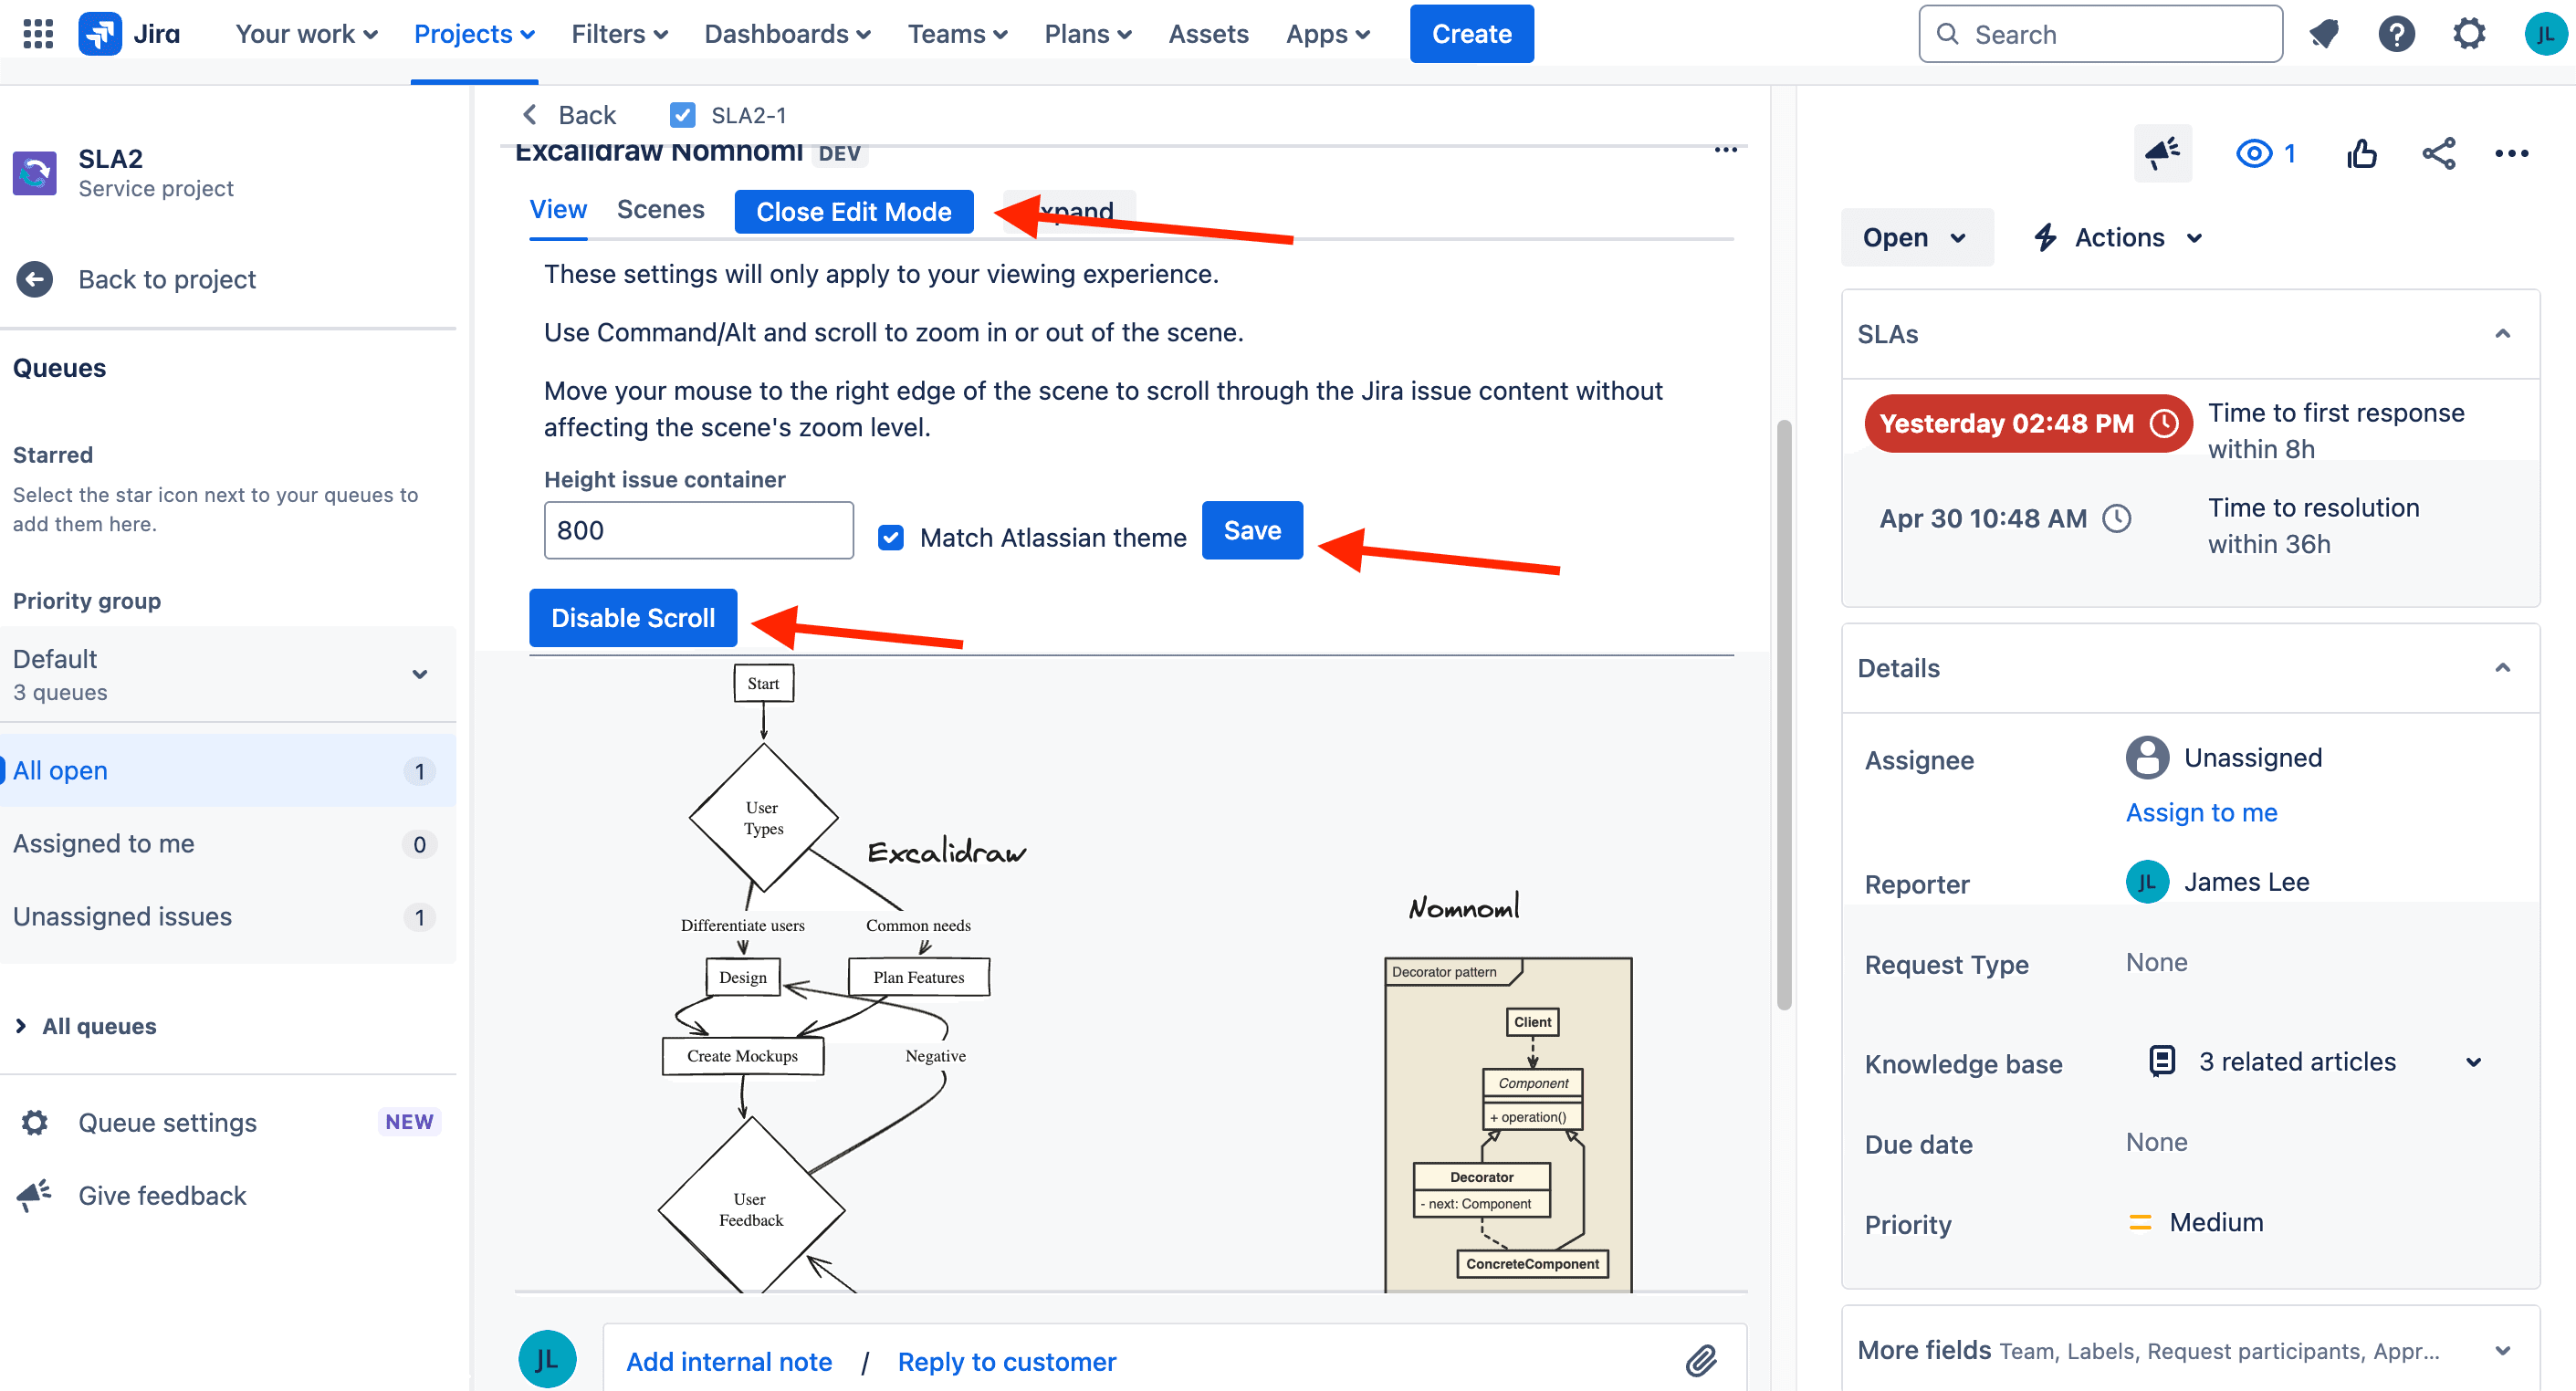Open the Plans menu
Screen dimensions: 2576x1391
pos(1087,34)
